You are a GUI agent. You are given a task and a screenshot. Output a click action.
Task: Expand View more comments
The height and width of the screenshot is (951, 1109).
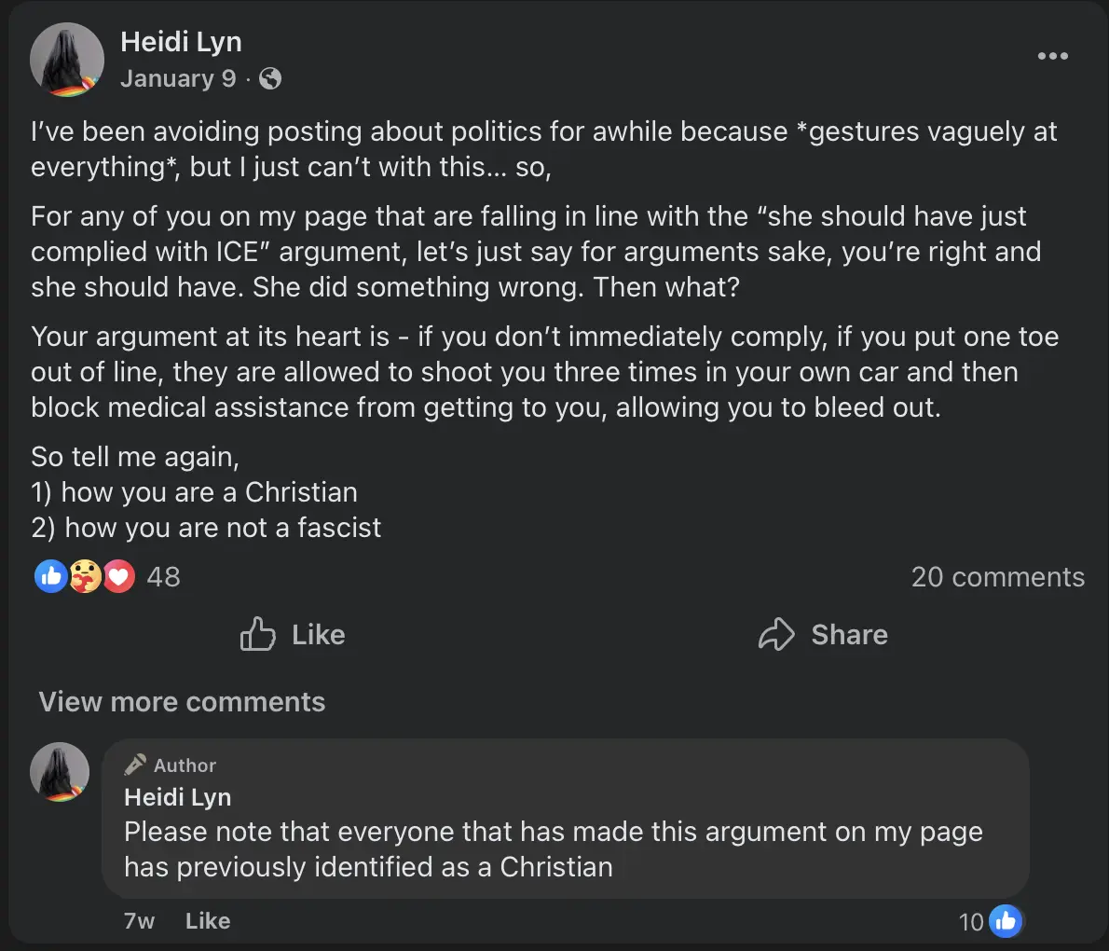point(182,702)
